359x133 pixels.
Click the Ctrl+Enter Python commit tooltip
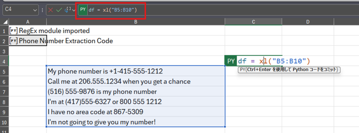(x=289, y=70)
